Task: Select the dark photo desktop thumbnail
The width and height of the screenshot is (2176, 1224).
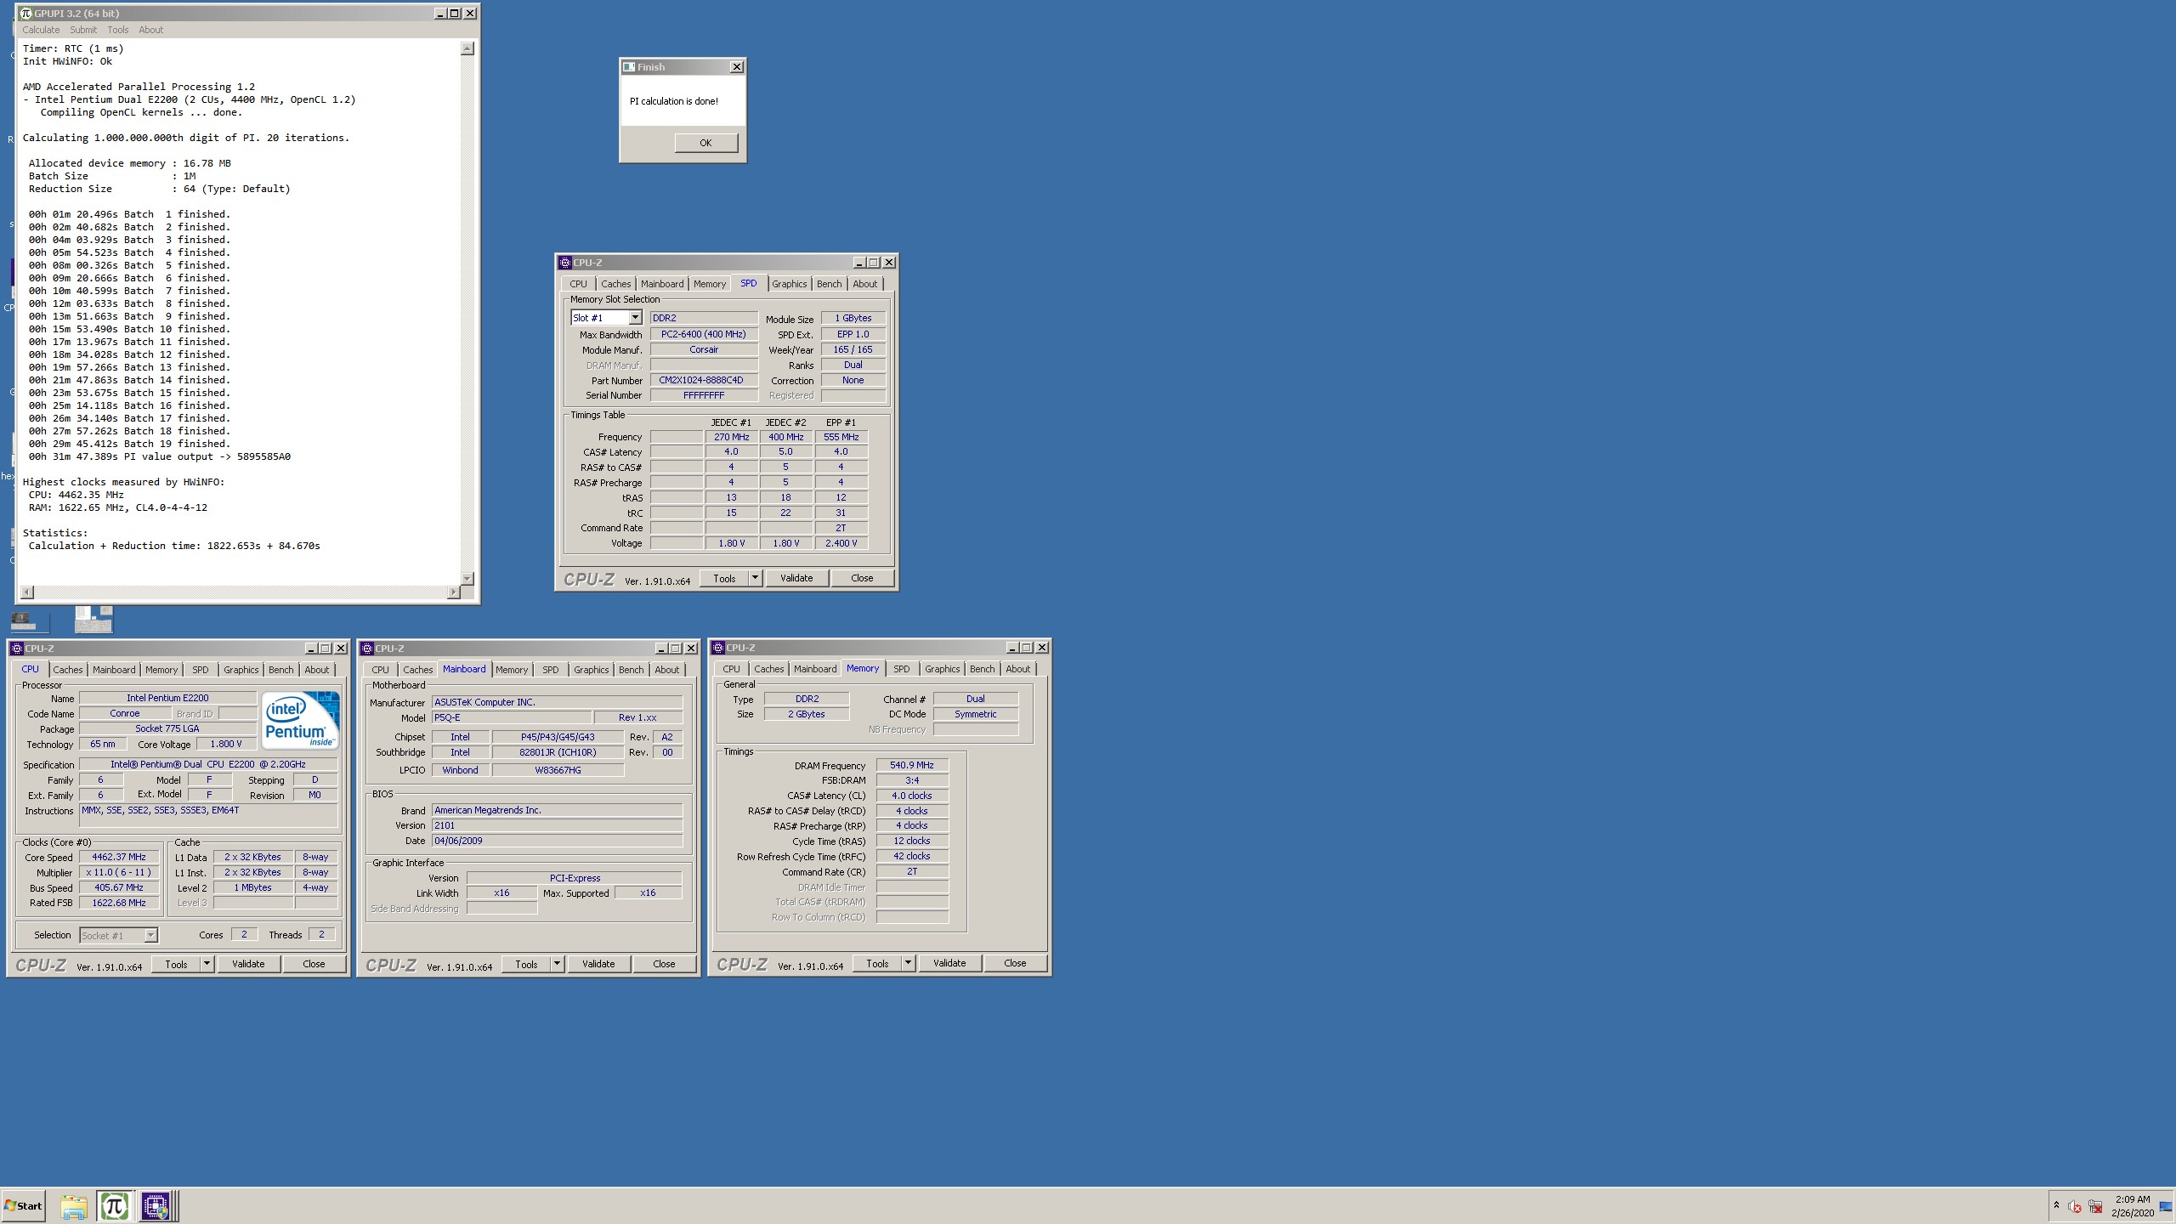Action: 24,620
